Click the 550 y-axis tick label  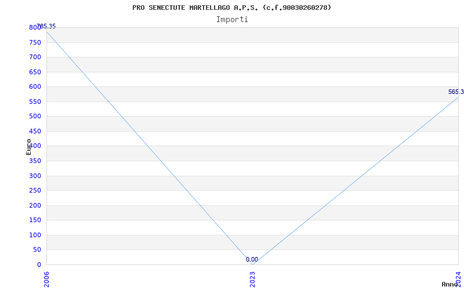pos(35,102)
